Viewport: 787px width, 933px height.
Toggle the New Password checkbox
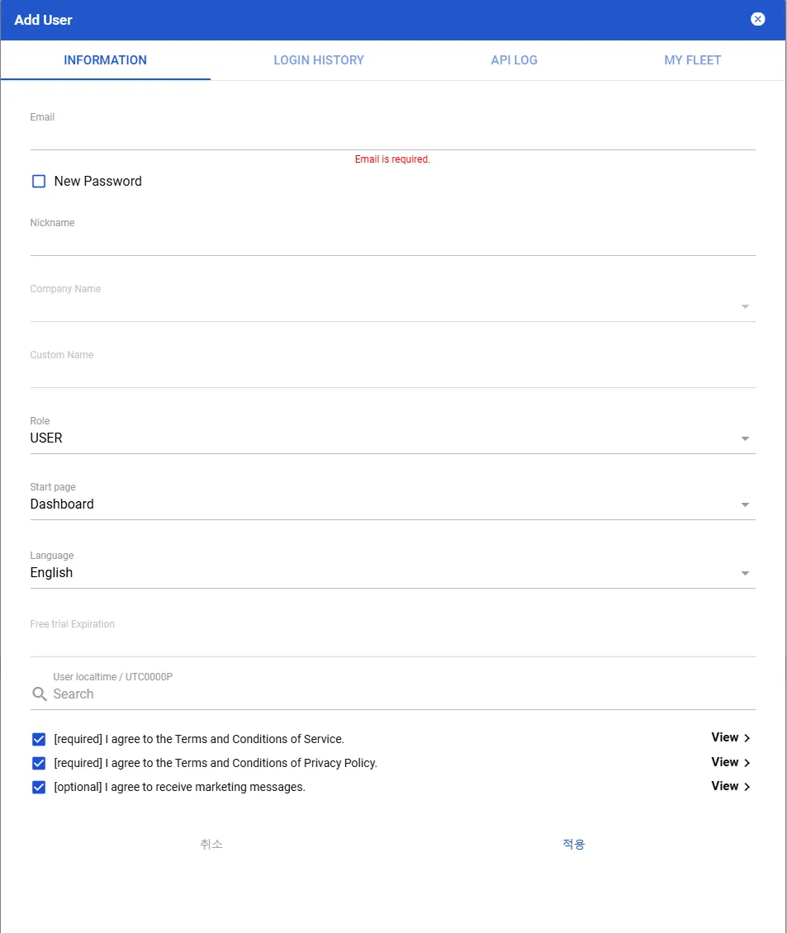39,182
